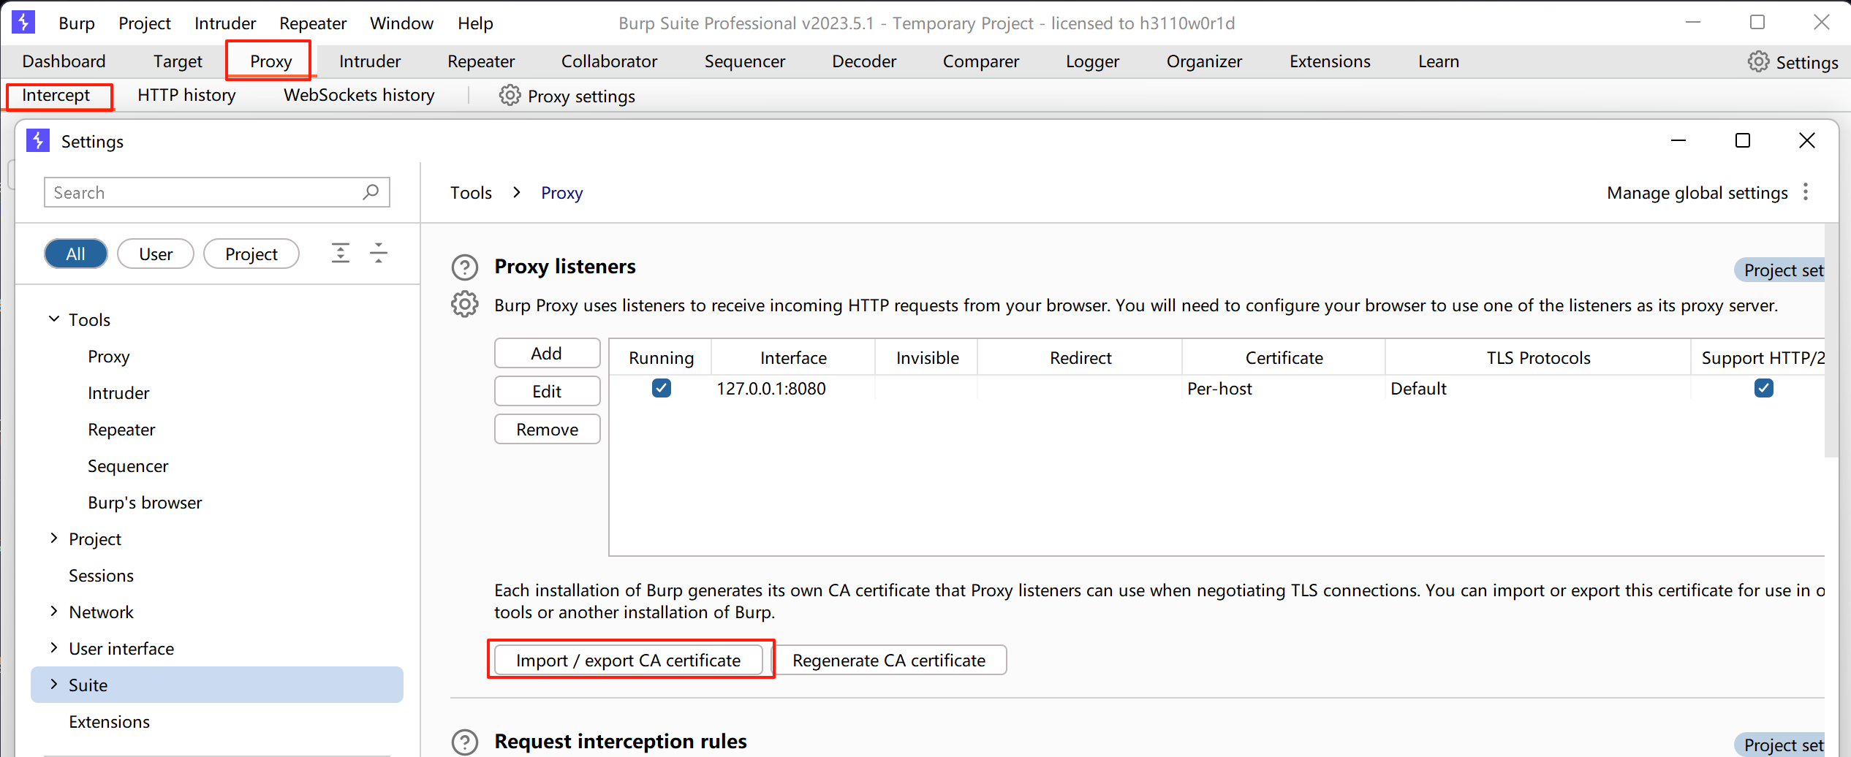Switch to the Collaborator tab
Screen dimensions: 1851x757
(609, 61)
